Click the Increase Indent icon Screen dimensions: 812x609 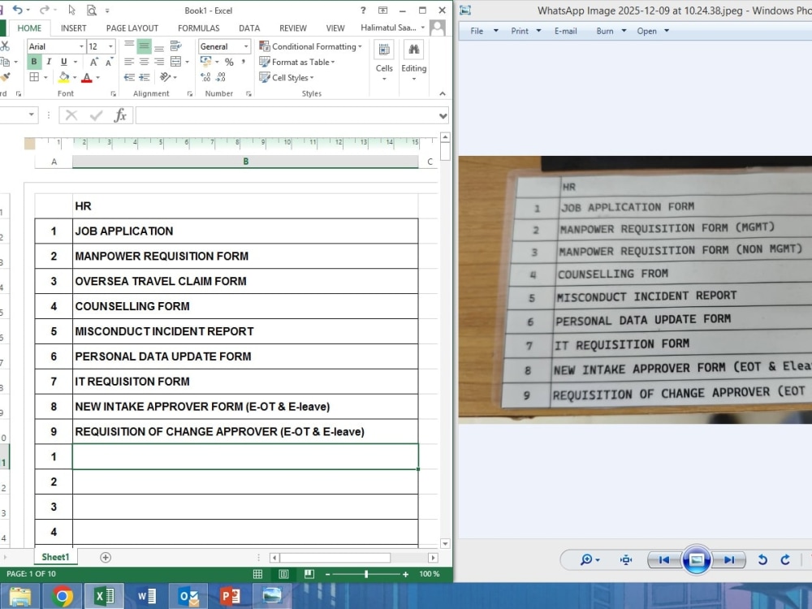coord(144,77)
